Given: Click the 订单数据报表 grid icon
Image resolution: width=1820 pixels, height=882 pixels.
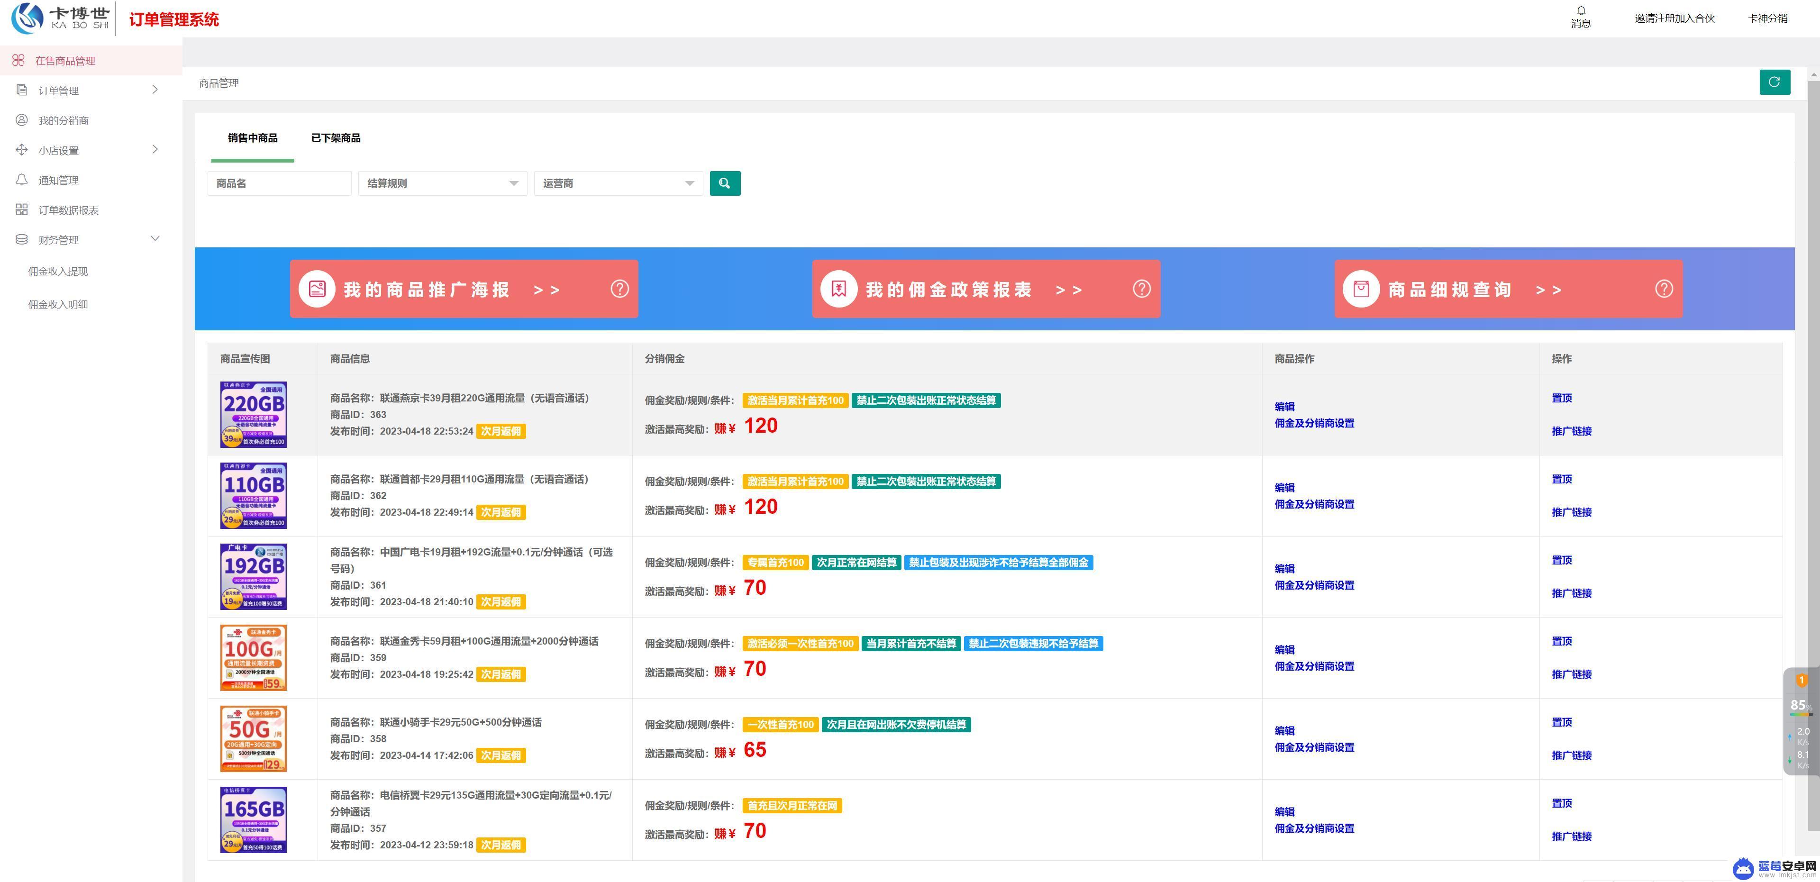Looking at the screenshot, I should point(22,210).
